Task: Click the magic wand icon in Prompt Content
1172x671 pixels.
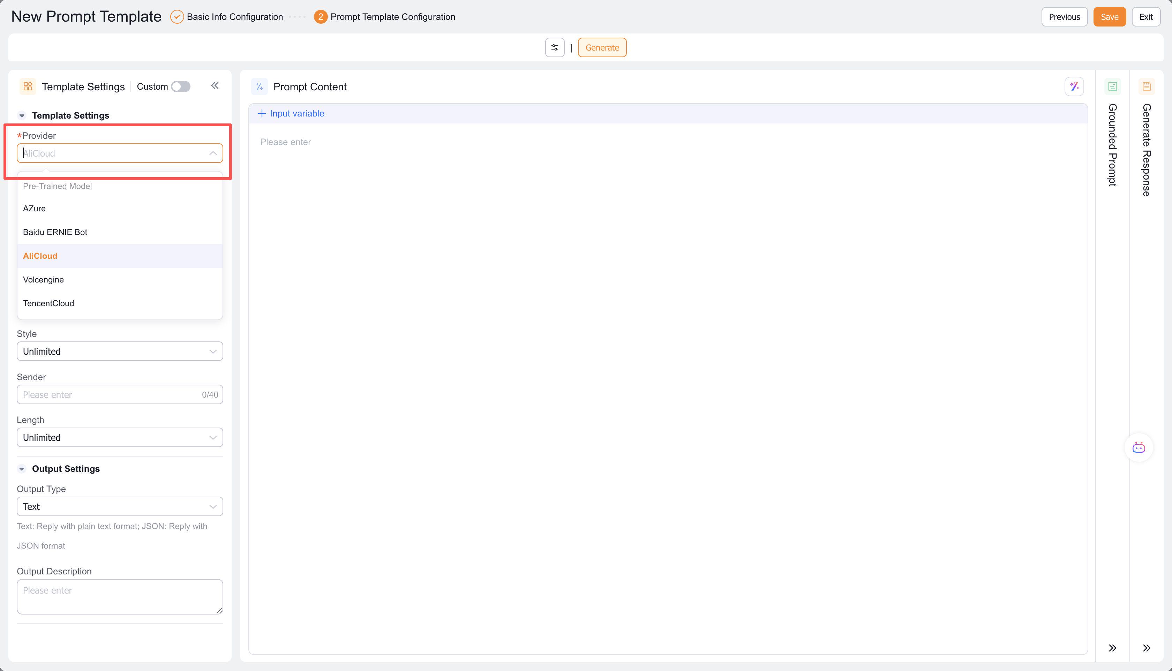Action: coord(1074,86)
